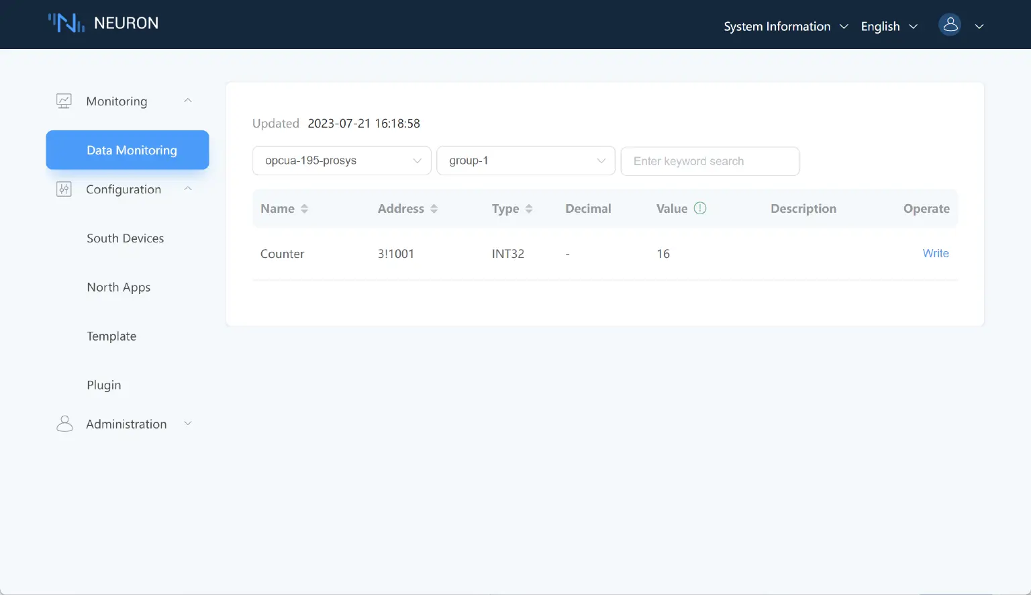Click the Write link for Counter
Image resolution: width=1031 pixels, height=595 pixels.
click(936, 253)
